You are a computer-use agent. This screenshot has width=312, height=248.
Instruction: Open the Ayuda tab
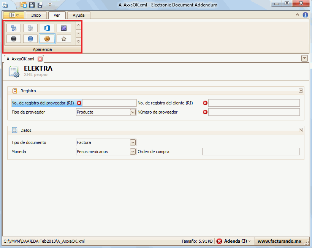click(79, 15)
